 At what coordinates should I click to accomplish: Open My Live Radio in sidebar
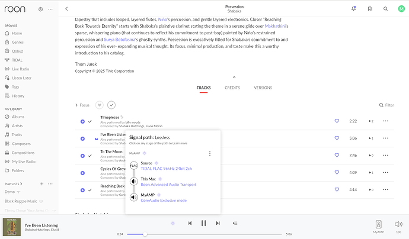pos(20,162)
